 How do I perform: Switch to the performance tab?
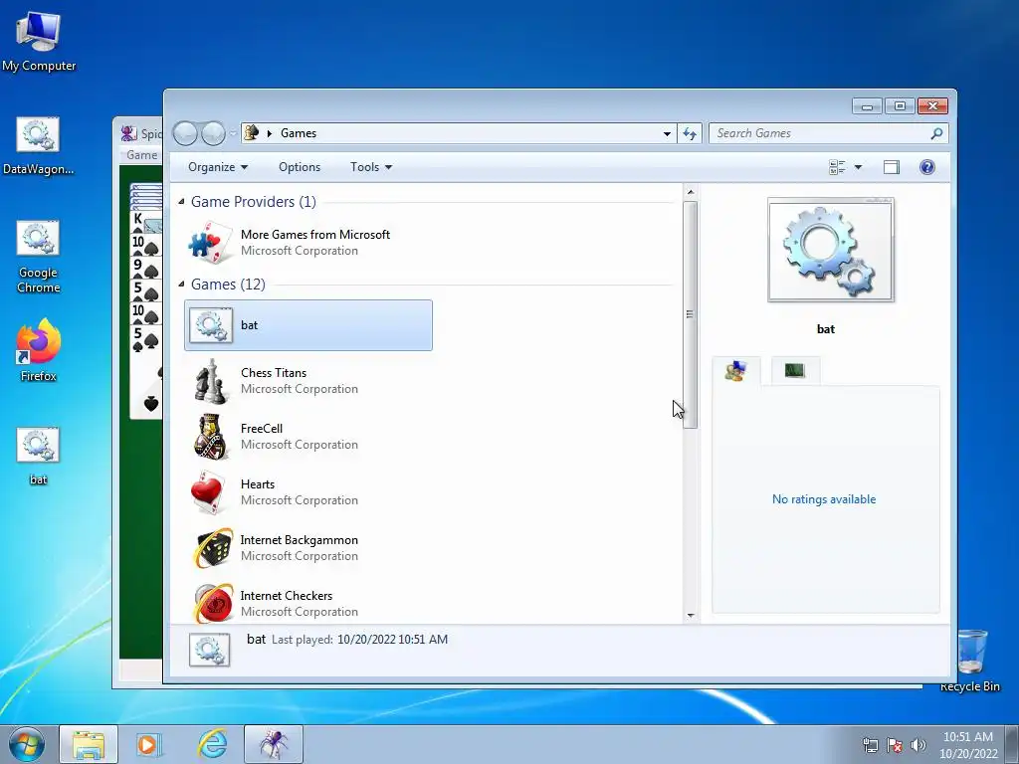click(795, 371)
